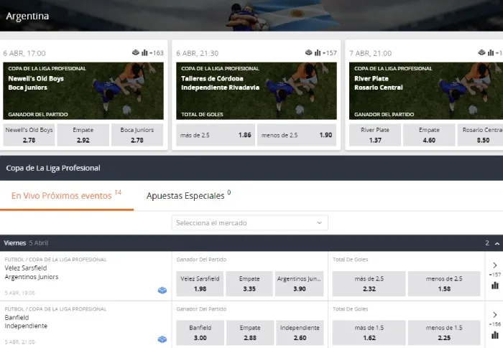This screenshot has height=348, width=503.
Task: Open statistics icon on Newell's Old Boys card
Action: [144, 52]
